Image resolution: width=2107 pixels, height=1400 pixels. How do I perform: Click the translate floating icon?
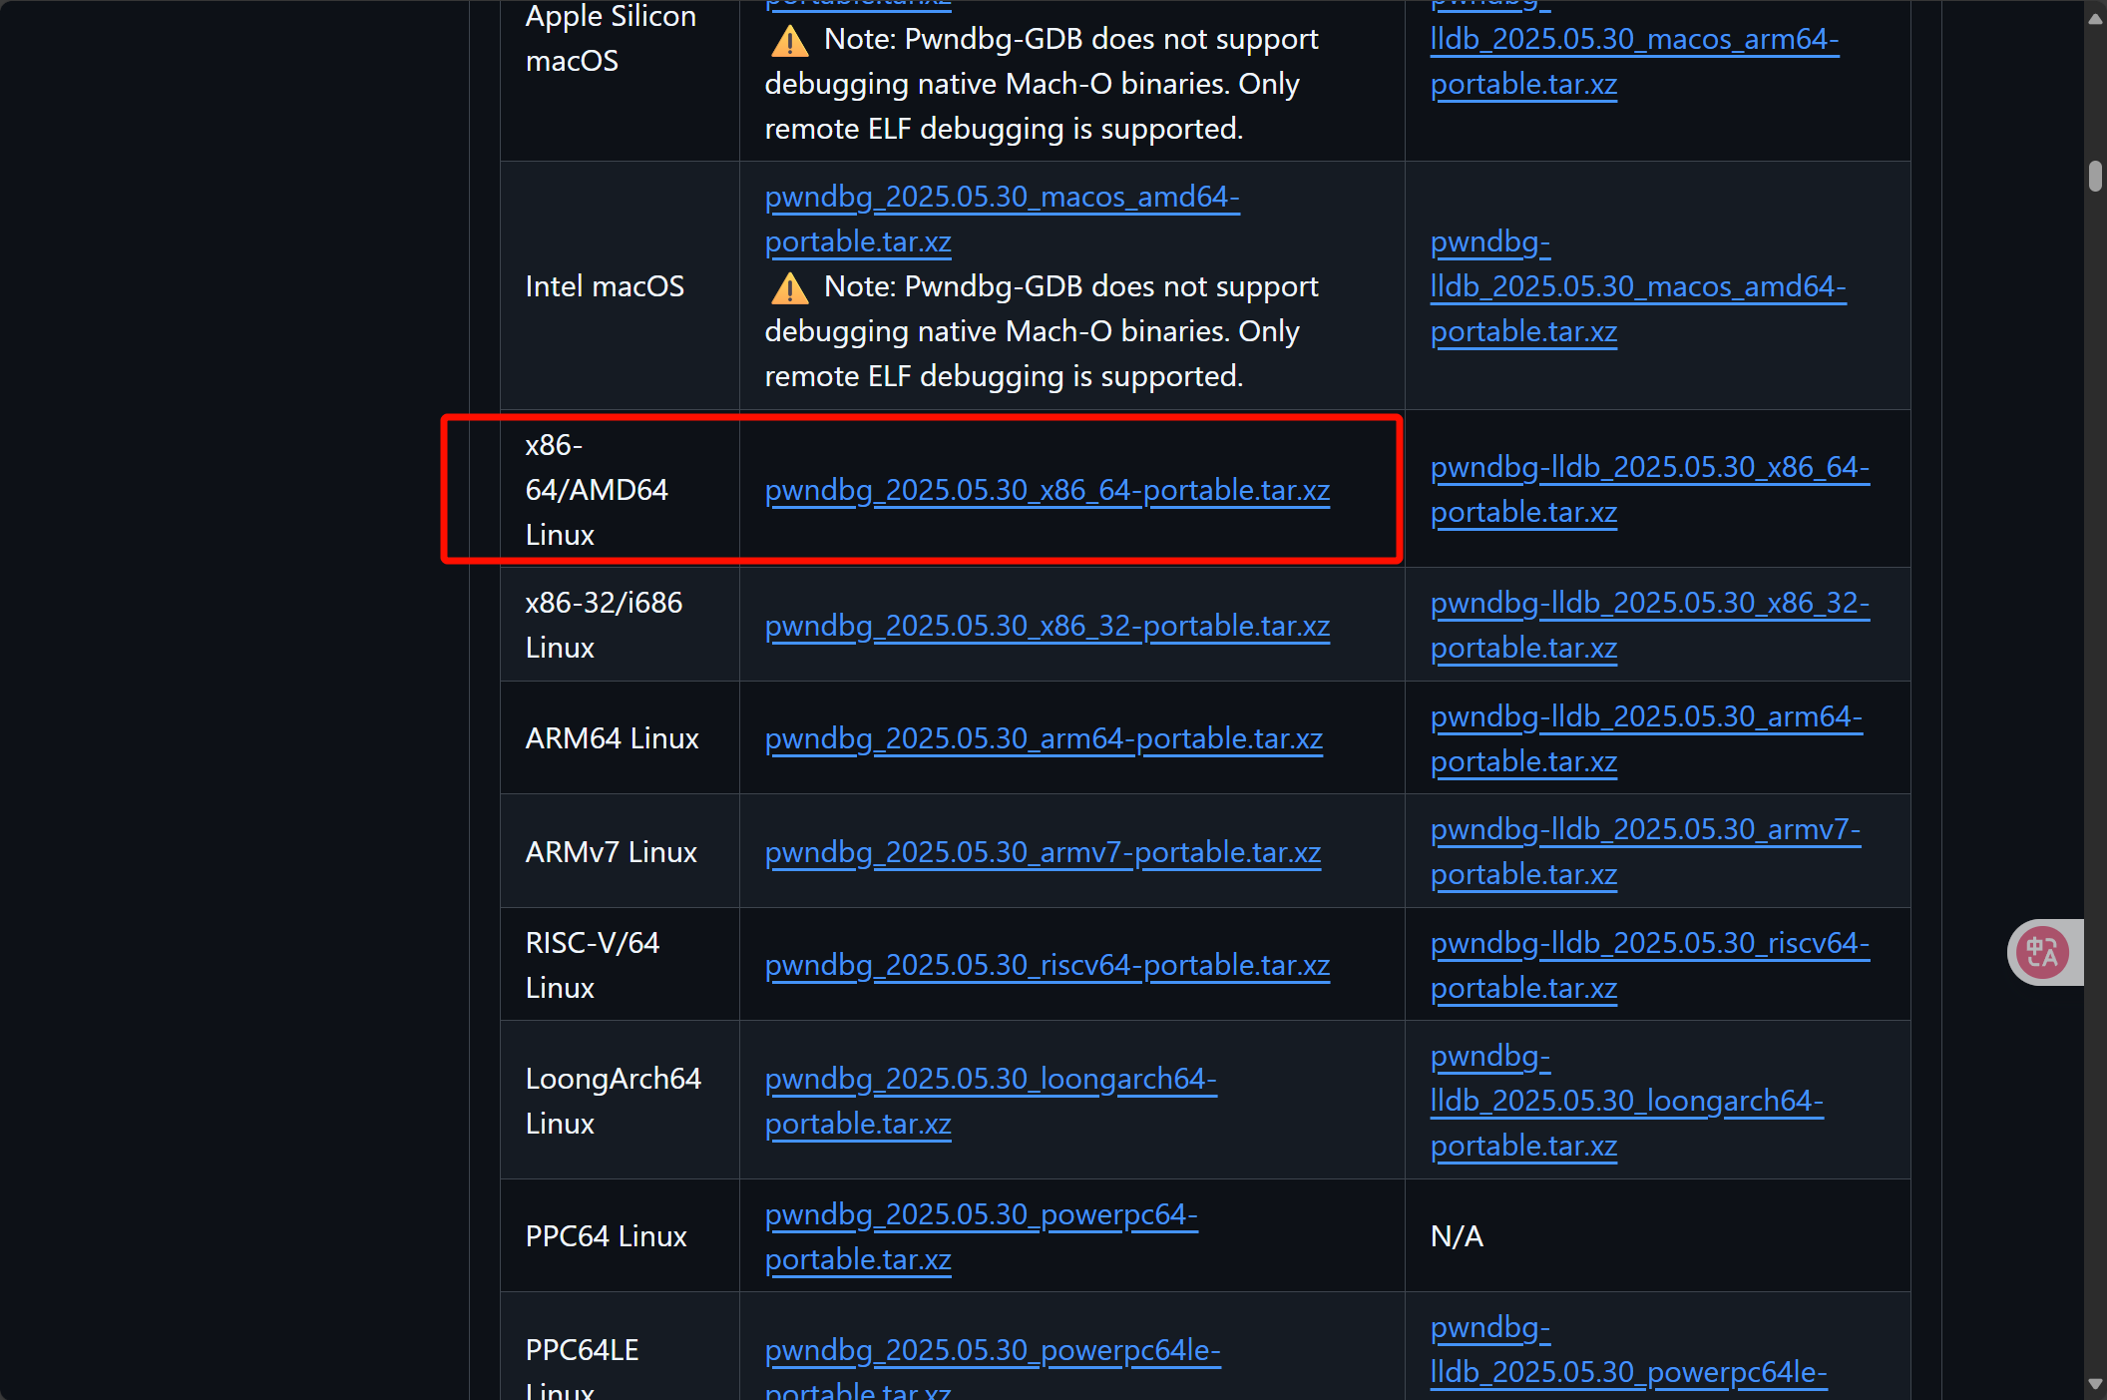pos(2042,952)
